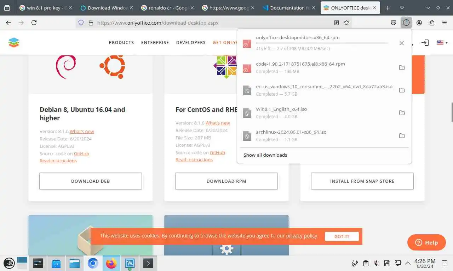Screen dimensions: 453x271
Task: Open privacy policy link
Action: point(302,236)
